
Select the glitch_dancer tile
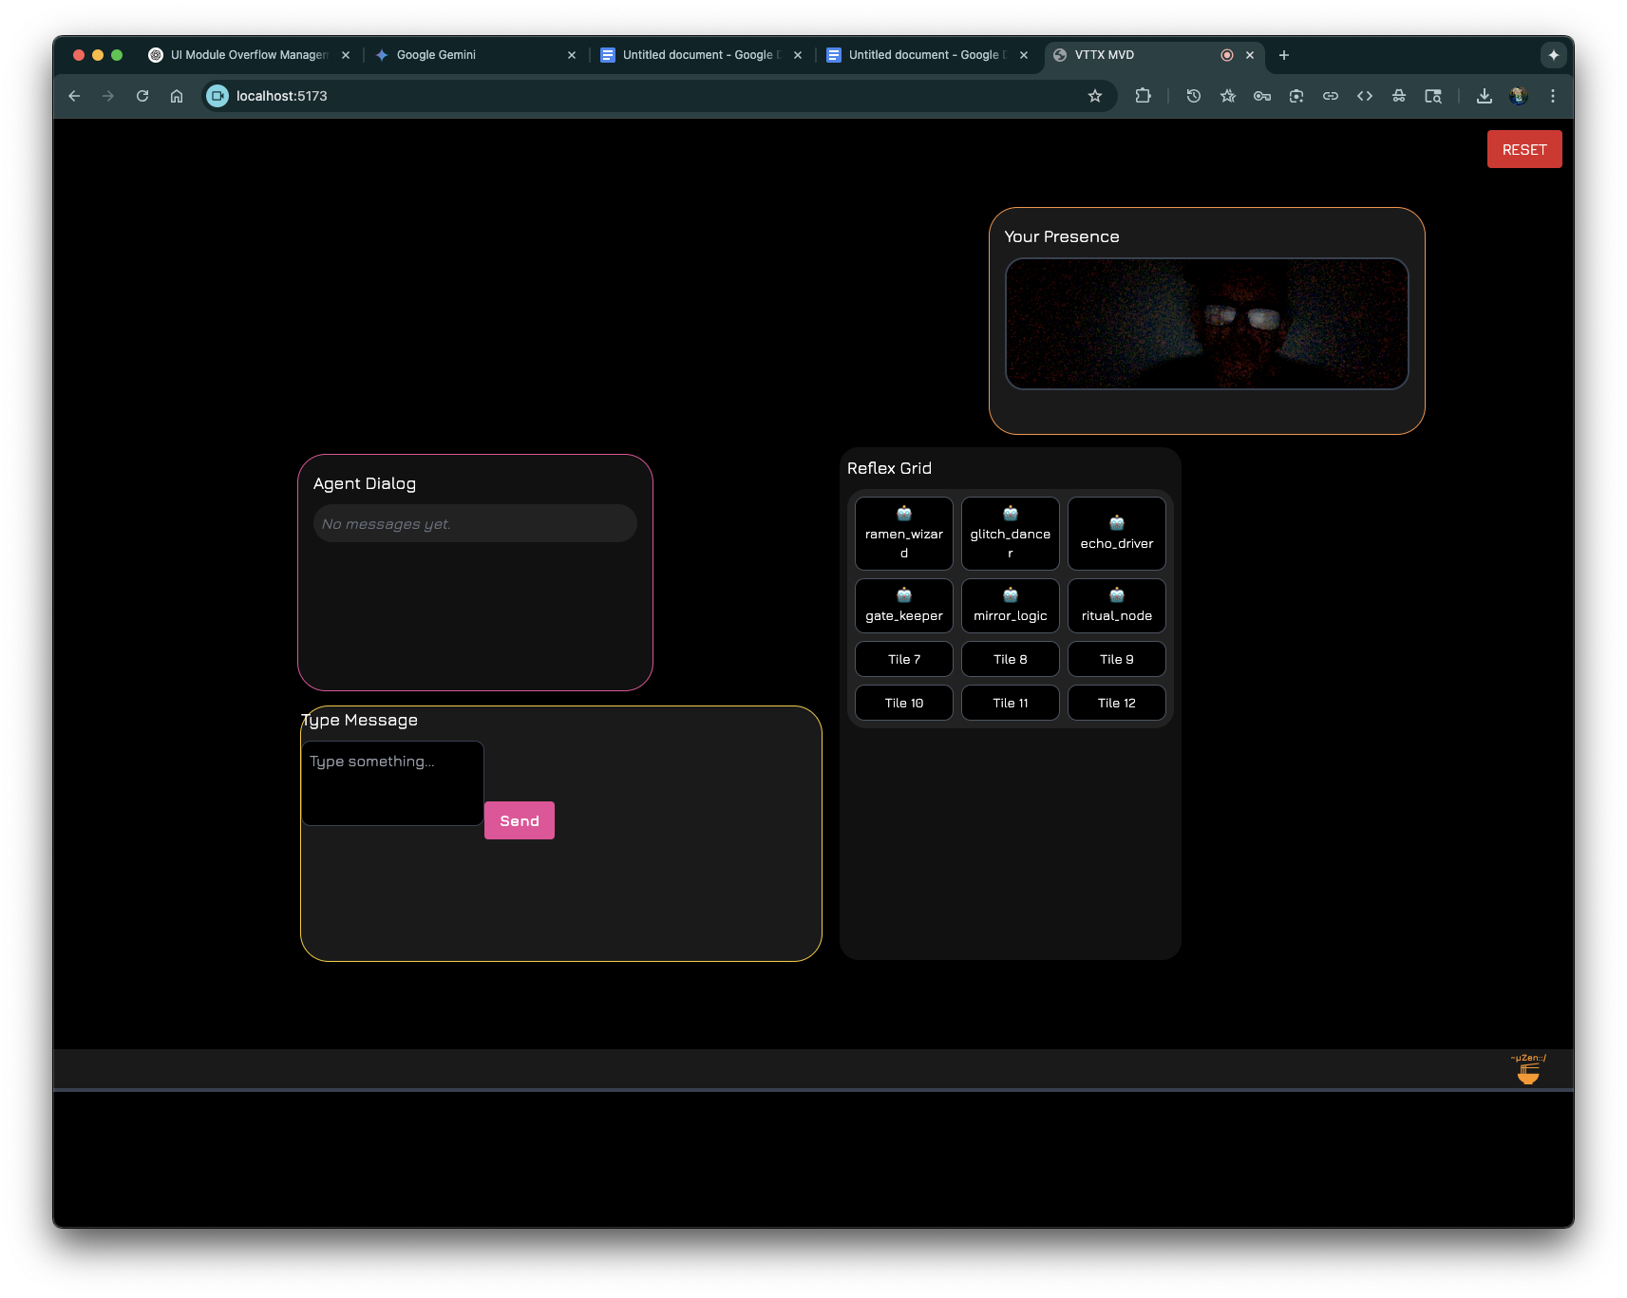(x=1010, y=534)
